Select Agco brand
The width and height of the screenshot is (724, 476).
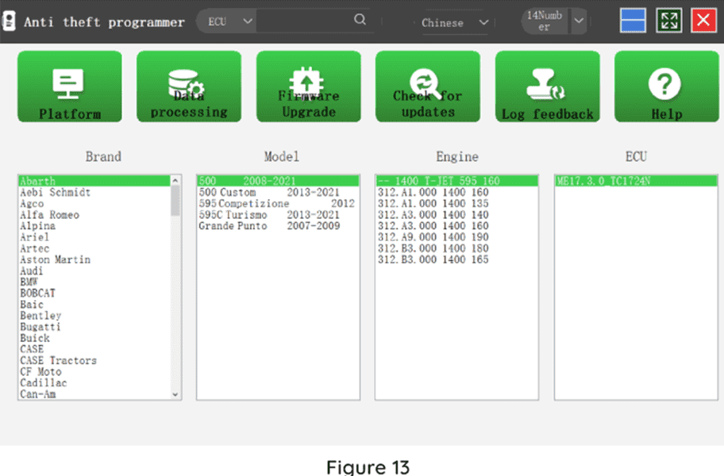click(x=94, y=203)
